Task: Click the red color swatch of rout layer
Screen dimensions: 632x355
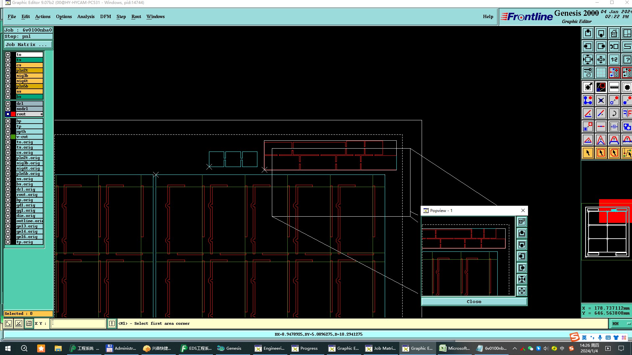Action: coord(13,114)
